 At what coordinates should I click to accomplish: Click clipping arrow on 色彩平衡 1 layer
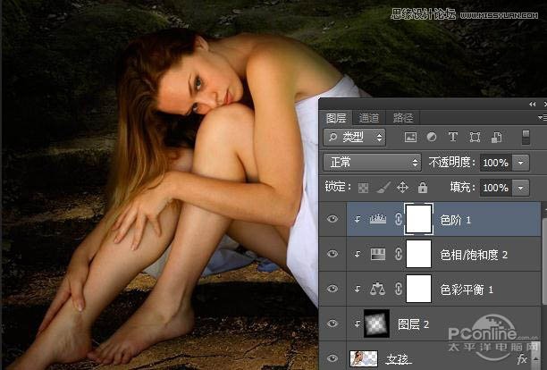click(358, 289)
